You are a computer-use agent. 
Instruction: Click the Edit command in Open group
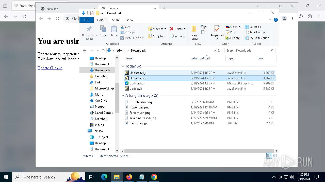(x=231, y=32)
